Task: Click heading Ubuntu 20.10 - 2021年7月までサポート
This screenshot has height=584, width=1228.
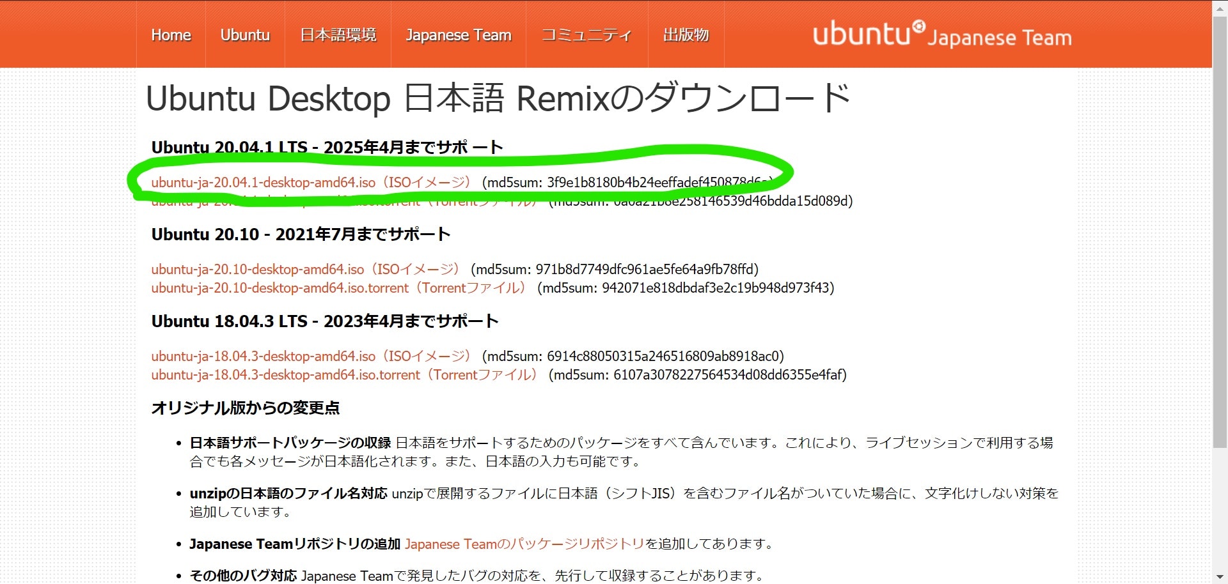Action: click(x=301, y=234)
